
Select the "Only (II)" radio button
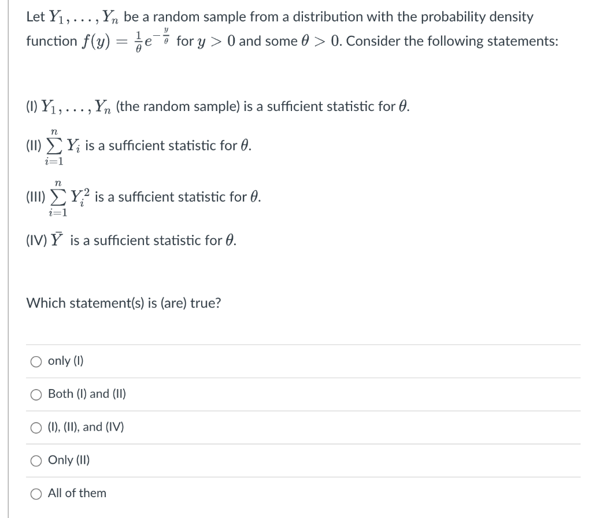point(36,460)
